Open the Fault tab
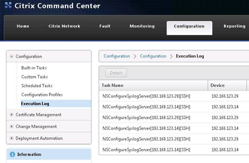The height and width of the screenshot is (163, 249). 105,26
